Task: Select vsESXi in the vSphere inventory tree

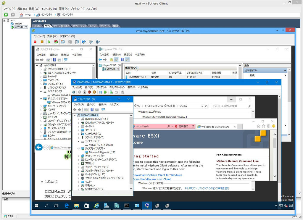Action: [18, 24]
